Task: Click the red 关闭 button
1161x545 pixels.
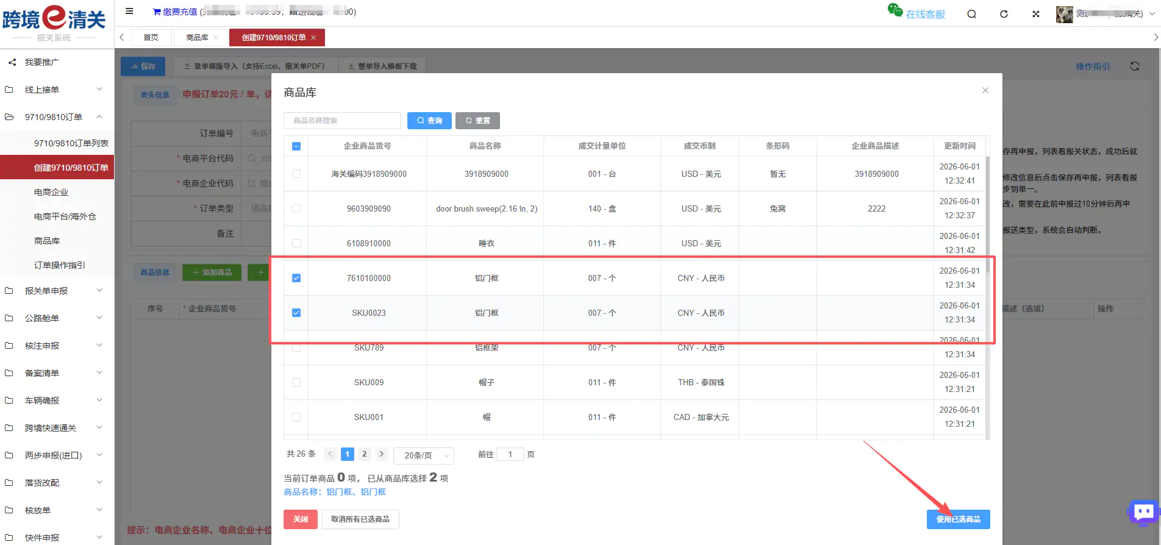Action: point(301,519)
